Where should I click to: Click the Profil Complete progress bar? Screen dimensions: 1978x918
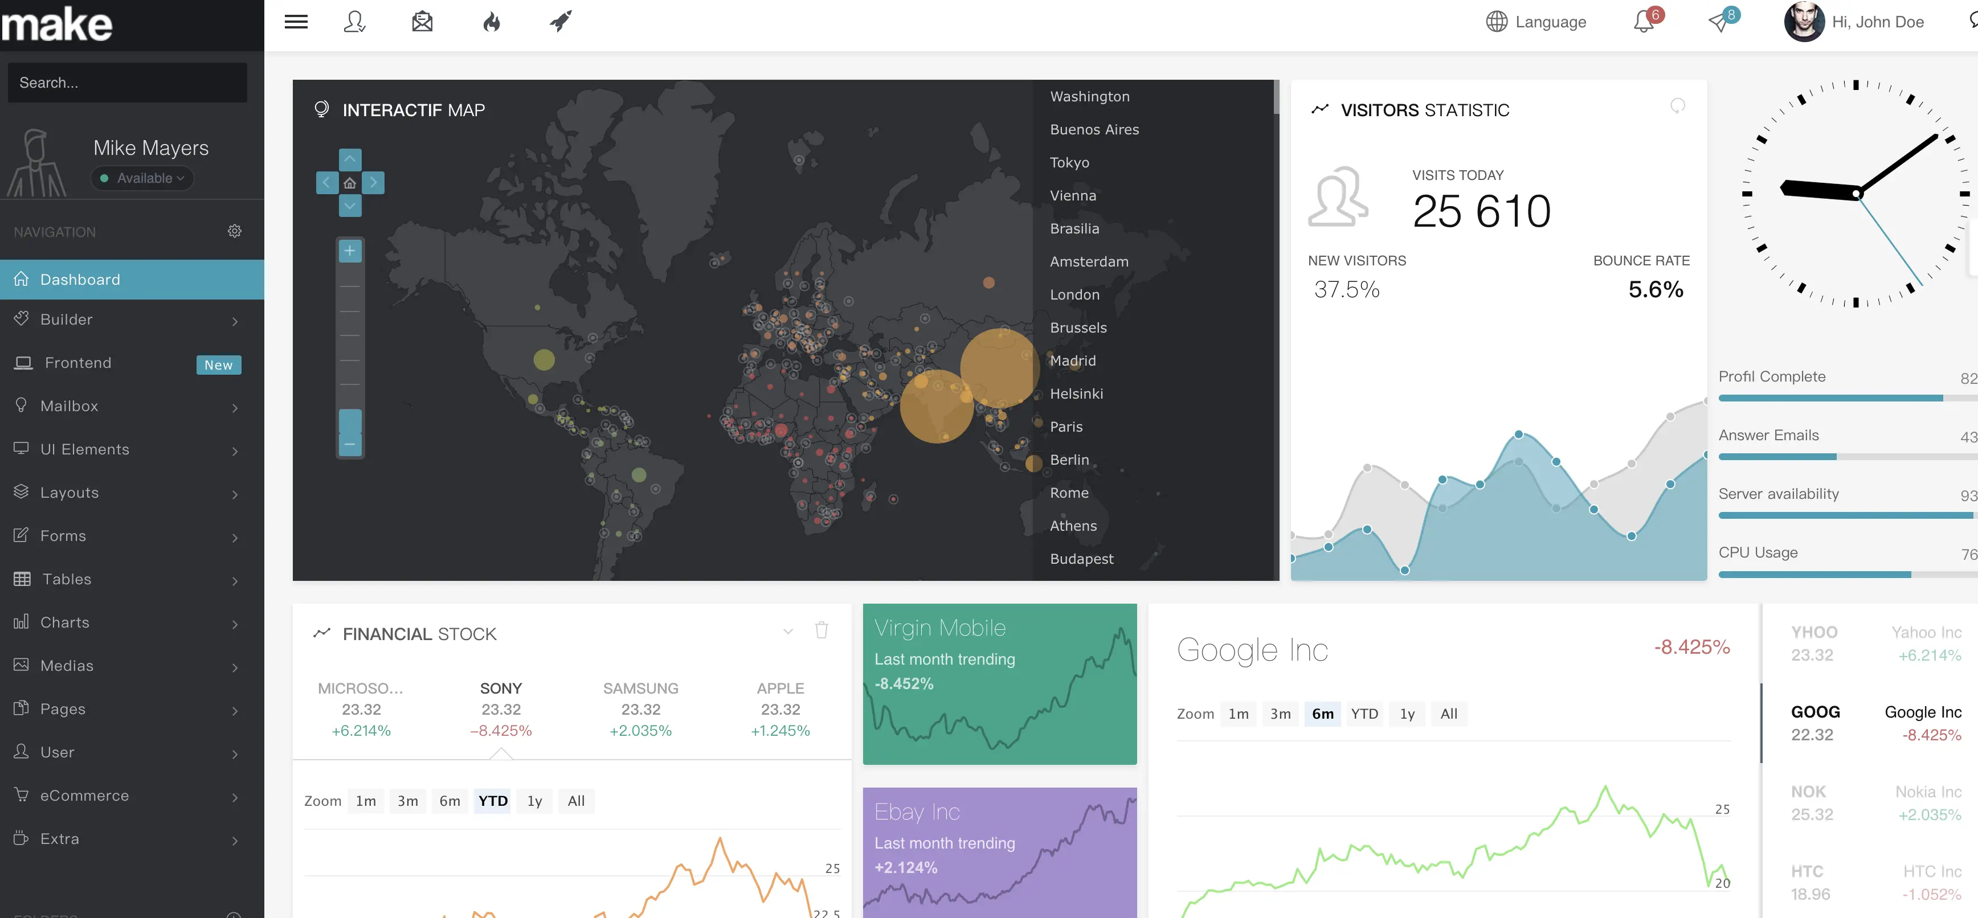[x=1848, y=399]
